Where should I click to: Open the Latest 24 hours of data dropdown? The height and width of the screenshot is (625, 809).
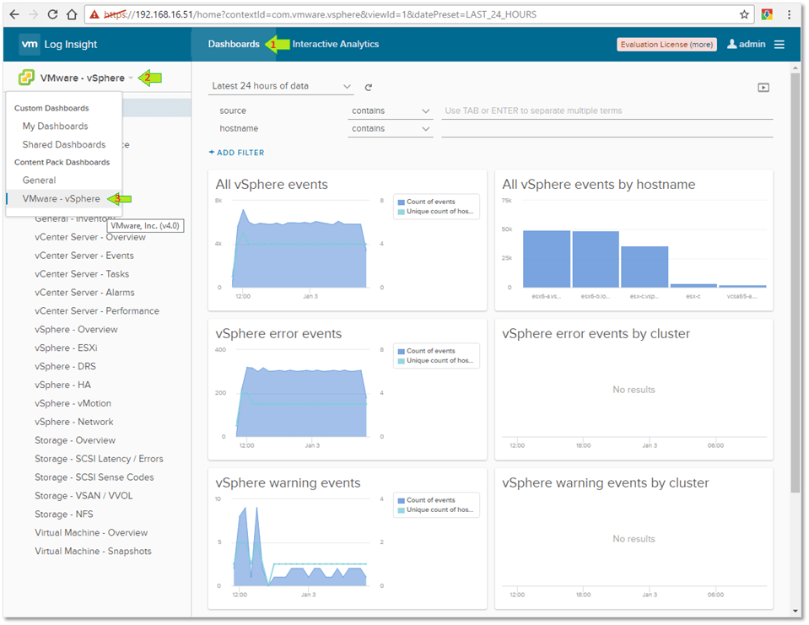[x=281, y=86]
